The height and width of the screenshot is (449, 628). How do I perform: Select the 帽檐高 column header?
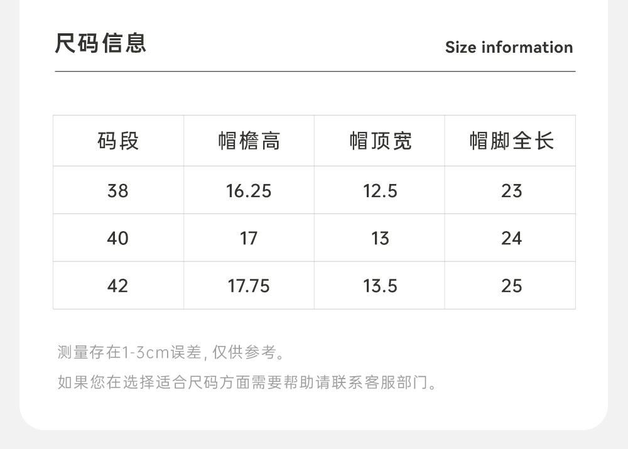pos(249,141)
